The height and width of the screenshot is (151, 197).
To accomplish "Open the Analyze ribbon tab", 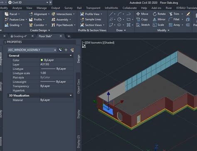I will pos(17,8).
